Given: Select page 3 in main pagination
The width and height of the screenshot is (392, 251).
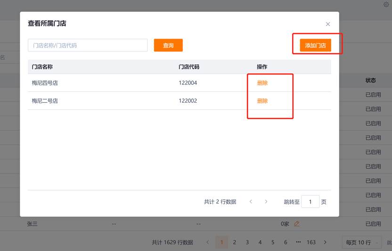Looking at the screenshot, I should point(247,242).
